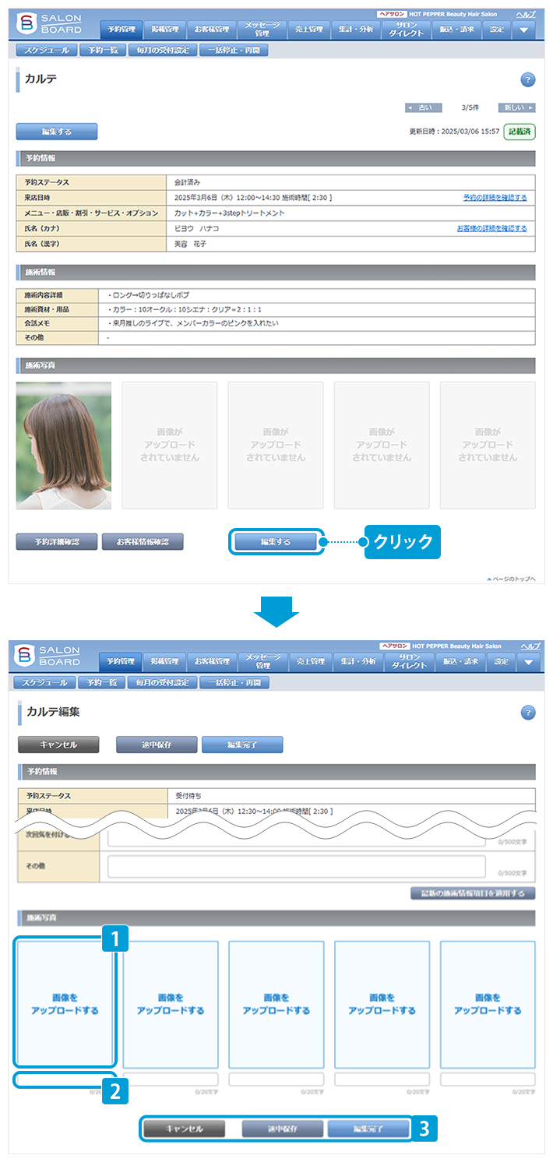Open 予約の詳細を確認する link

tap(495, 198)
